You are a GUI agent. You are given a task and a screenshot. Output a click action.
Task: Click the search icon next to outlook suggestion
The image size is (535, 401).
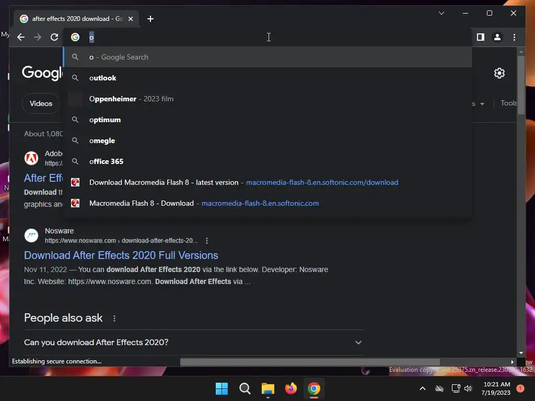[x=75, y=78]
